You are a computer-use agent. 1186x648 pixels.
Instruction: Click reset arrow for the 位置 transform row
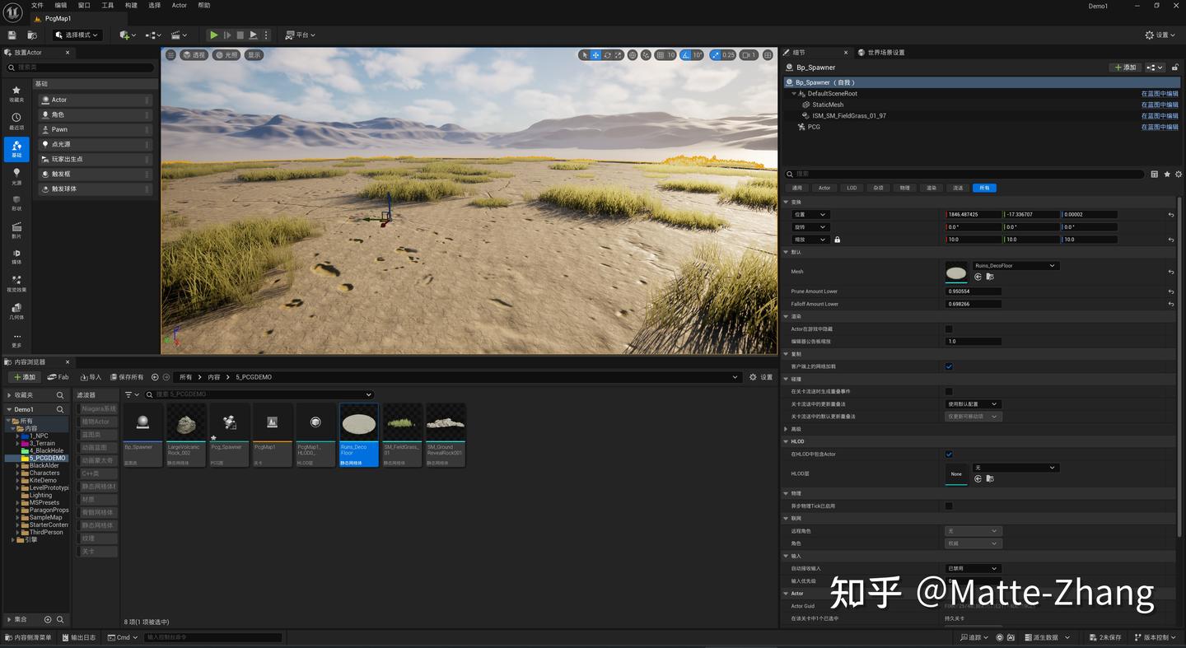[1171, 215]
